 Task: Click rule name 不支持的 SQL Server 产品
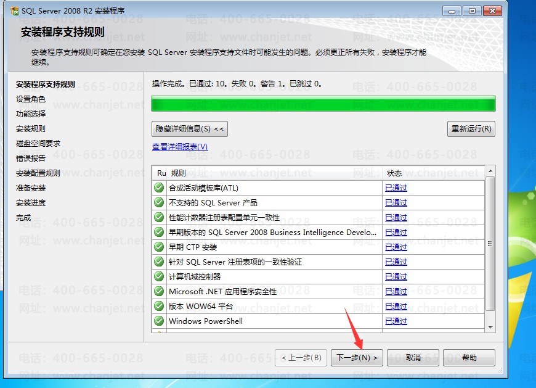[213, 202]
